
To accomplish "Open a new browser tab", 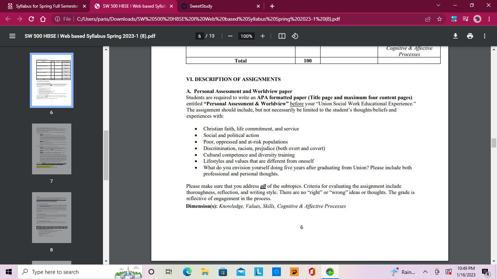I will 272,6.
